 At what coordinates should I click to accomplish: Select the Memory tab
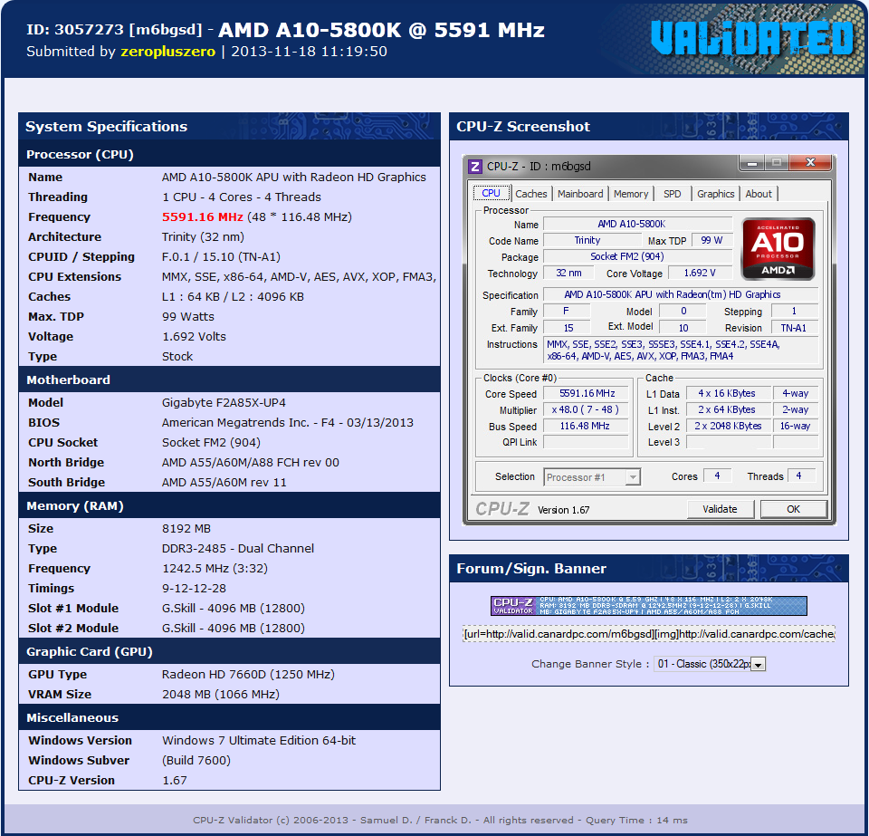click(631, 194)
